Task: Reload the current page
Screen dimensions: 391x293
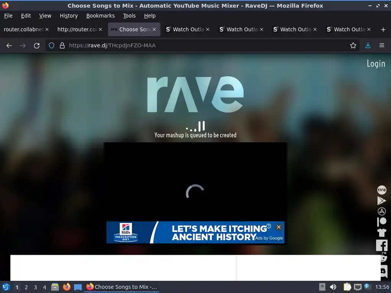Action: pyautogui.click(x=37, y=46)
